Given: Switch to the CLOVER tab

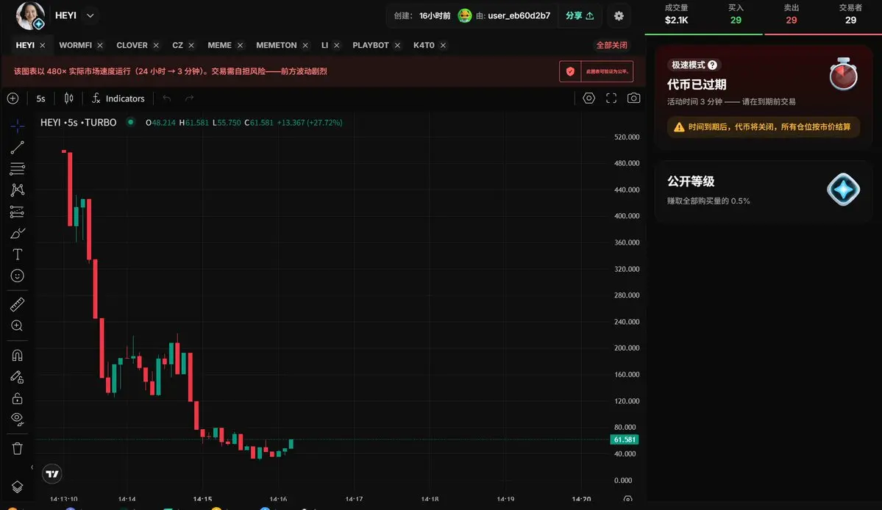Looking at the screenshot, I should point(132,45).
